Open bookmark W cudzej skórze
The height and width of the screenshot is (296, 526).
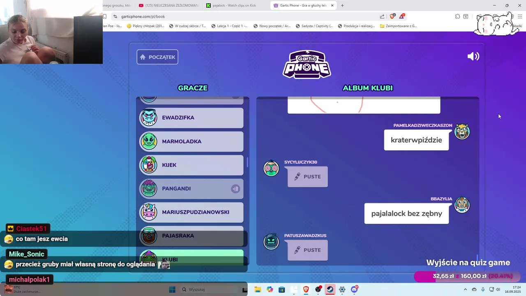(187, 26)
